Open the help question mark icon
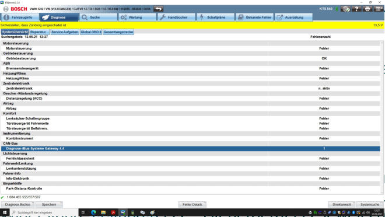The width and height of the screenshot is (385, 217). [356, 9]
